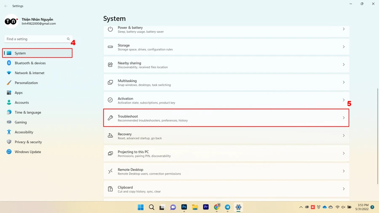The height and width of the screenshot is (213, 379).
Task: Click the Storage drive icon
Action: point(110,47)
